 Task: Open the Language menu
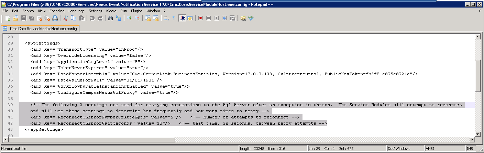click(77, 11)
